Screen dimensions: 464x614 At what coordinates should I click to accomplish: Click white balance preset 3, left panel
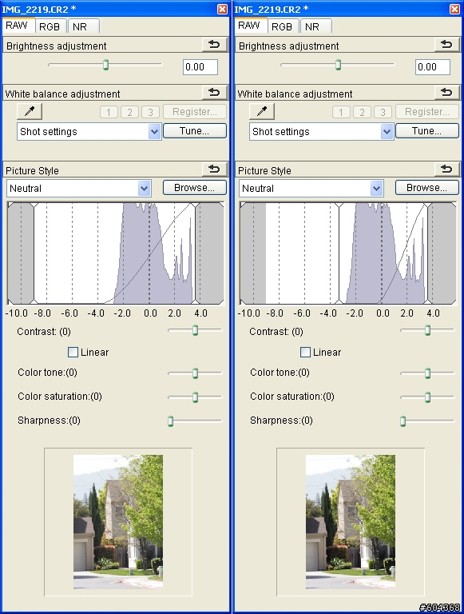point(150,113)
